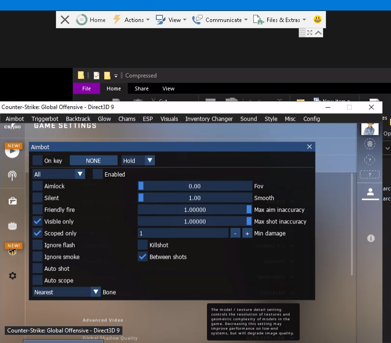The width and height of the screenshot is (391, 343).
Task: Open the Actions menu in remote toolbar
Action: click(131, 20)
